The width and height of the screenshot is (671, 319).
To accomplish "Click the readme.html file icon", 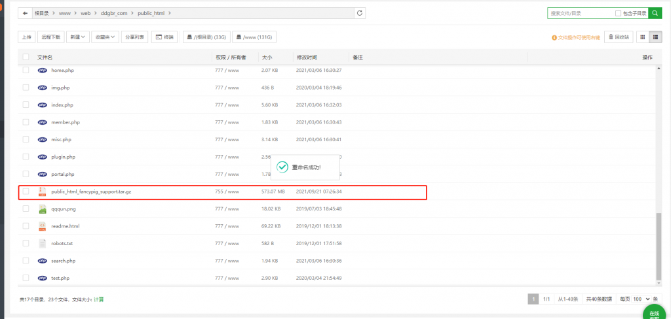I will click(42, 226).
